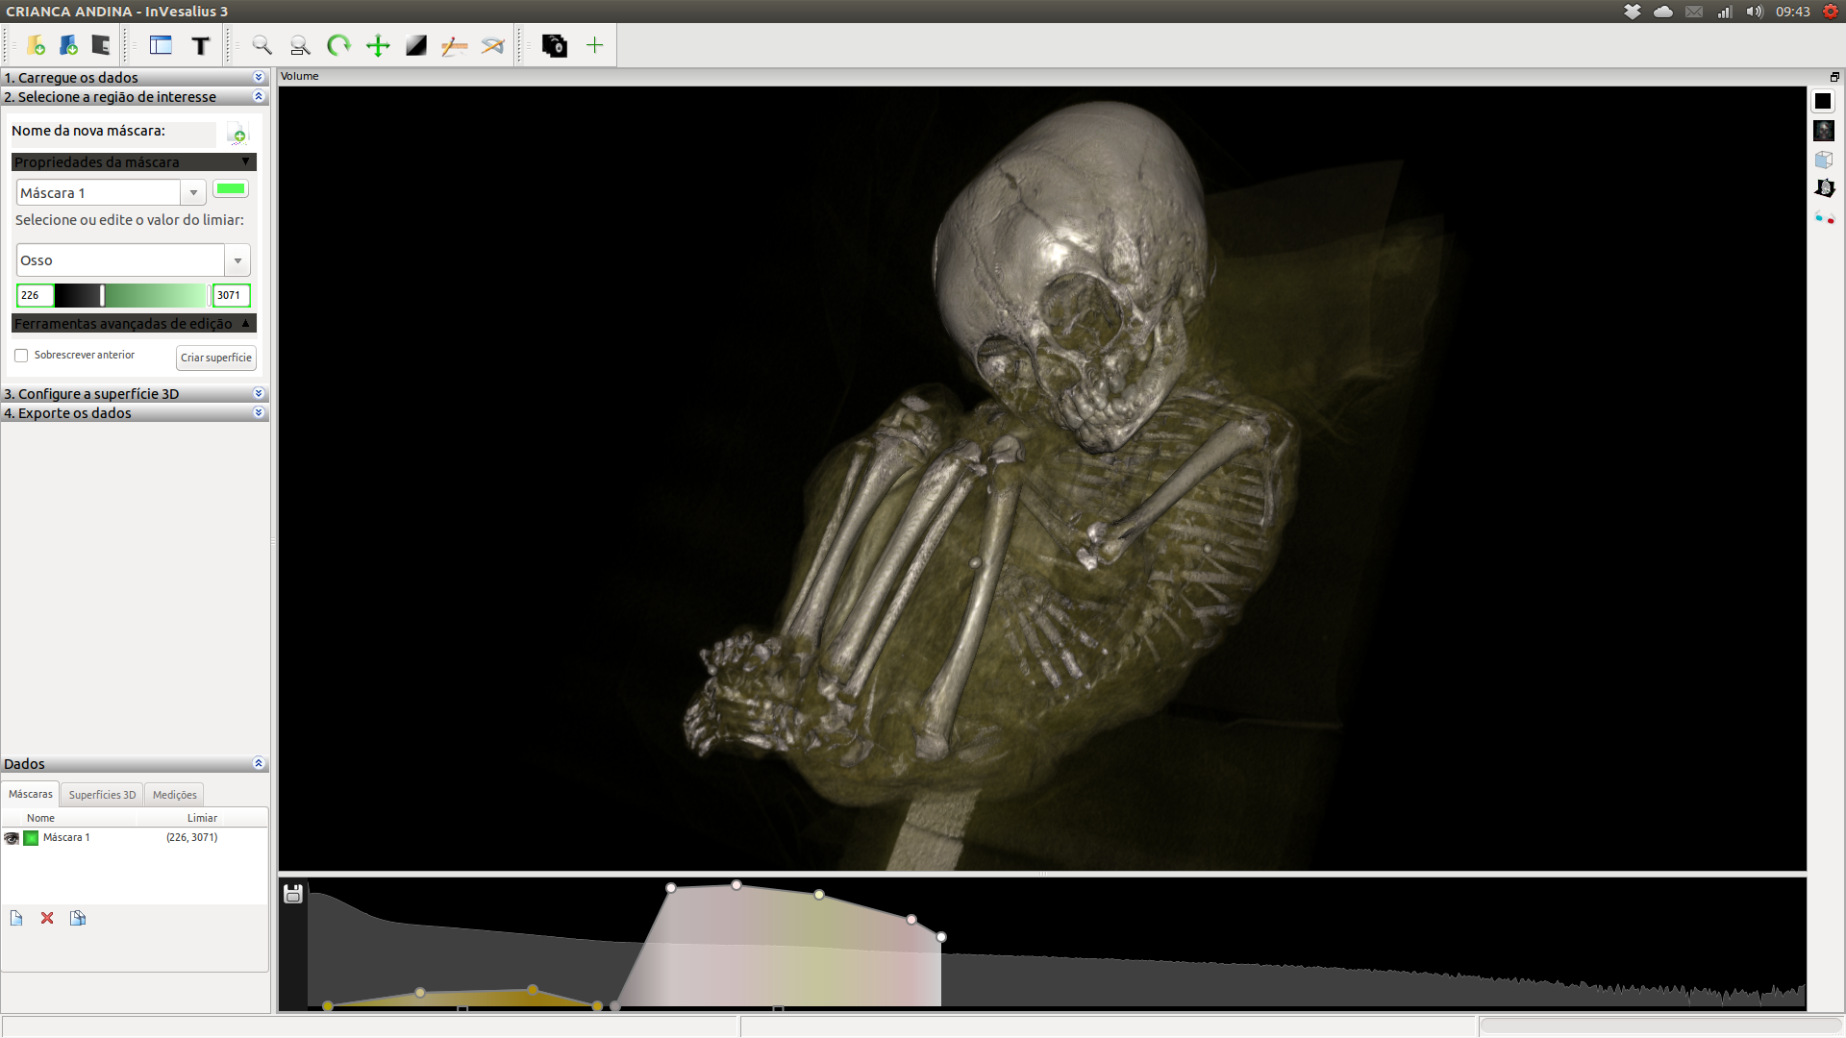
Task: Select the contrast brightness tool
Action: click(415, 45)
